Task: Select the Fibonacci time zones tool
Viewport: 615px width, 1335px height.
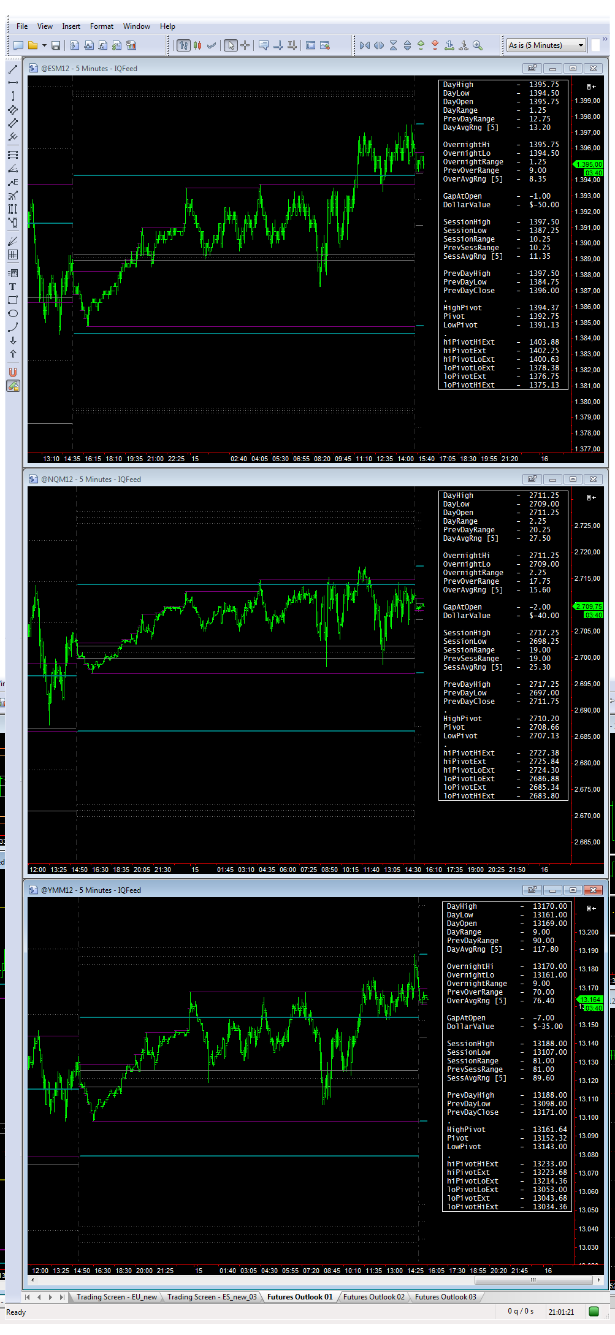Action: click(x=12, y=208)
